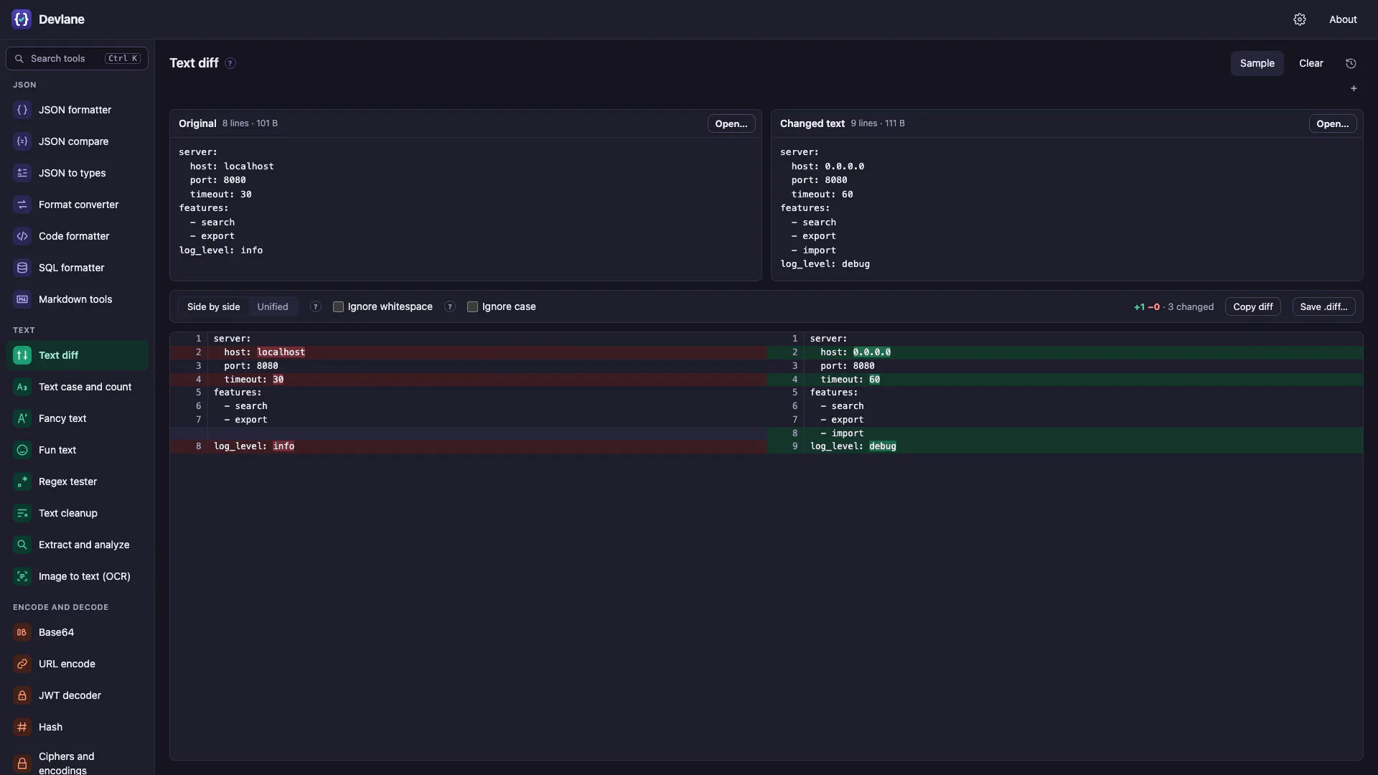The image size is (1378, 775).
Task: Click Open... in the Original panel
Action: (x=731, y=123)
